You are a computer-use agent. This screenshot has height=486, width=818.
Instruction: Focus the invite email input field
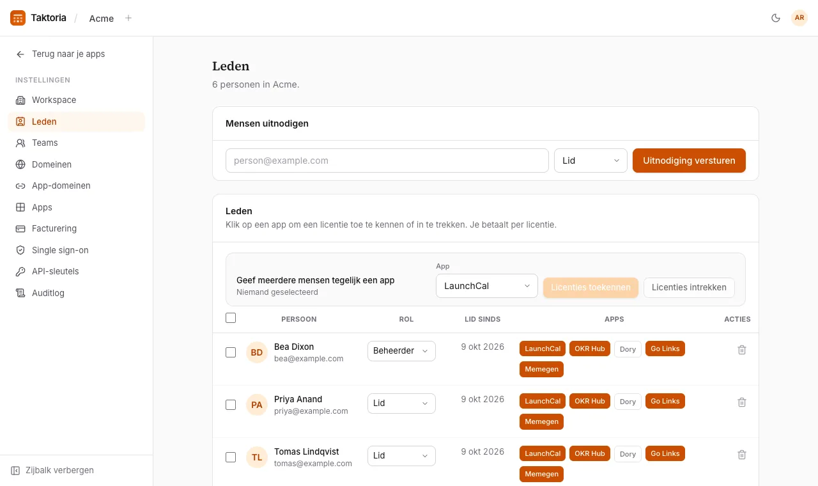pyautogui.click(x=387, y=161)
